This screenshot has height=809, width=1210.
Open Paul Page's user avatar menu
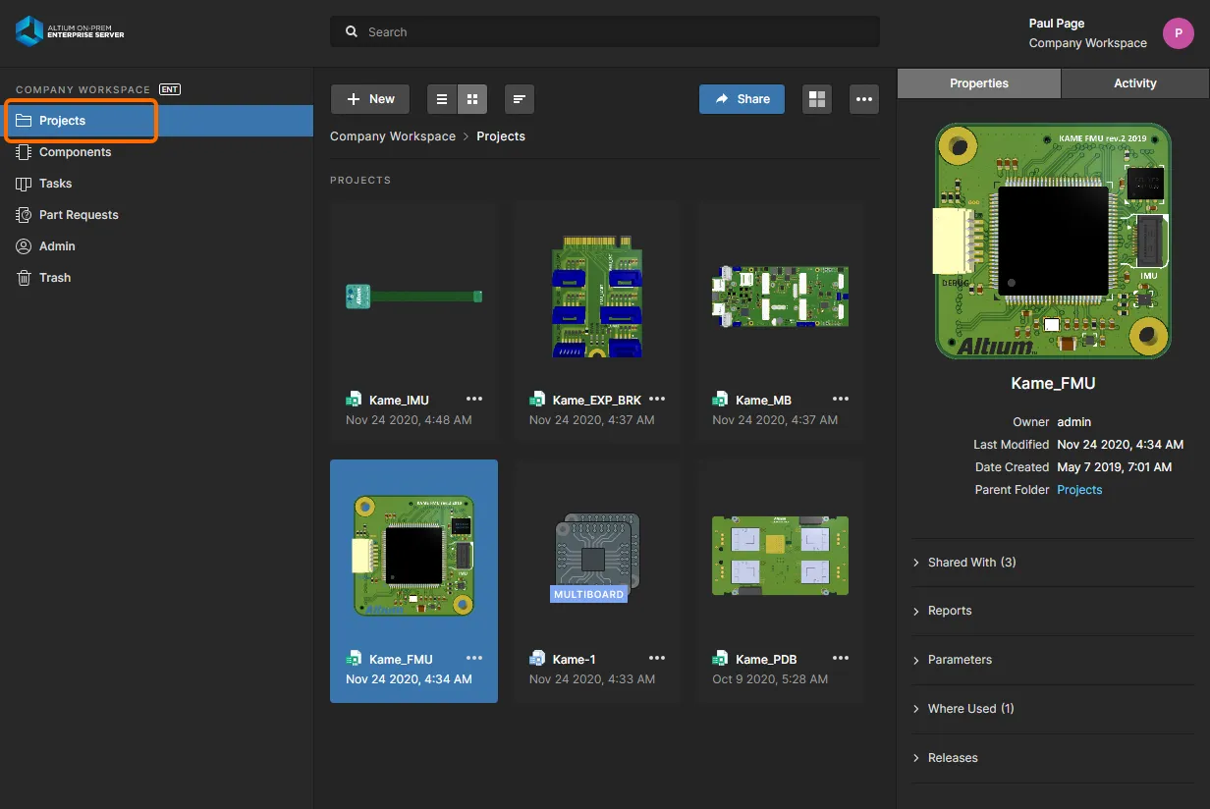tap(1179, 33)
